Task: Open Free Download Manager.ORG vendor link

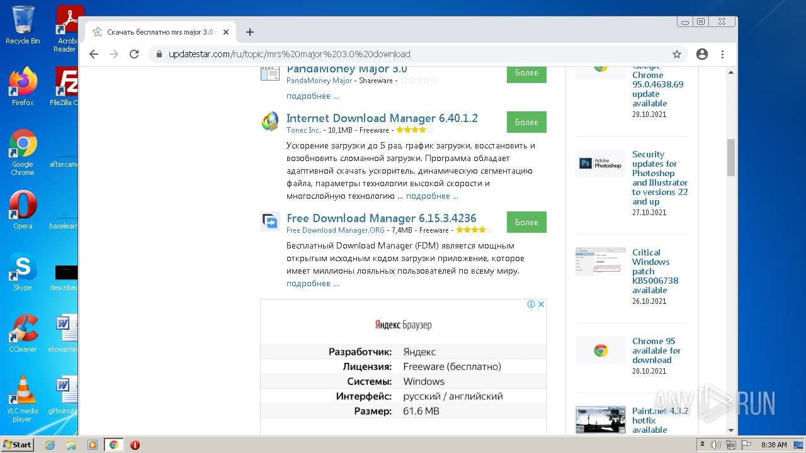Action: (336, 230)
